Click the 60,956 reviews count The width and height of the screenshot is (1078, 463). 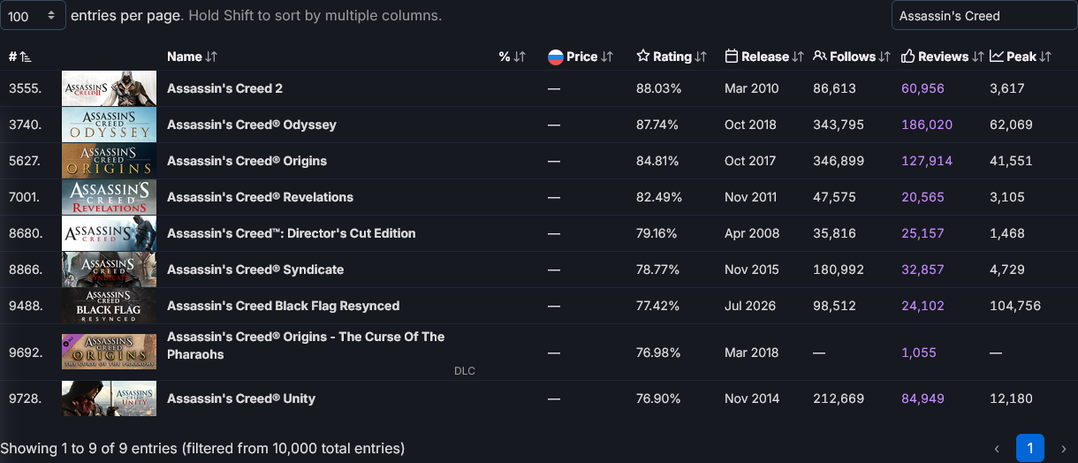pos(922,88)
